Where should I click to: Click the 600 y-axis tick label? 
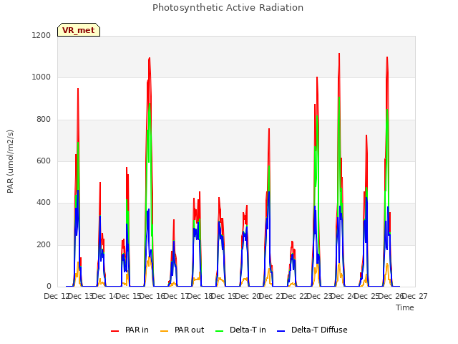click(44, 161)
